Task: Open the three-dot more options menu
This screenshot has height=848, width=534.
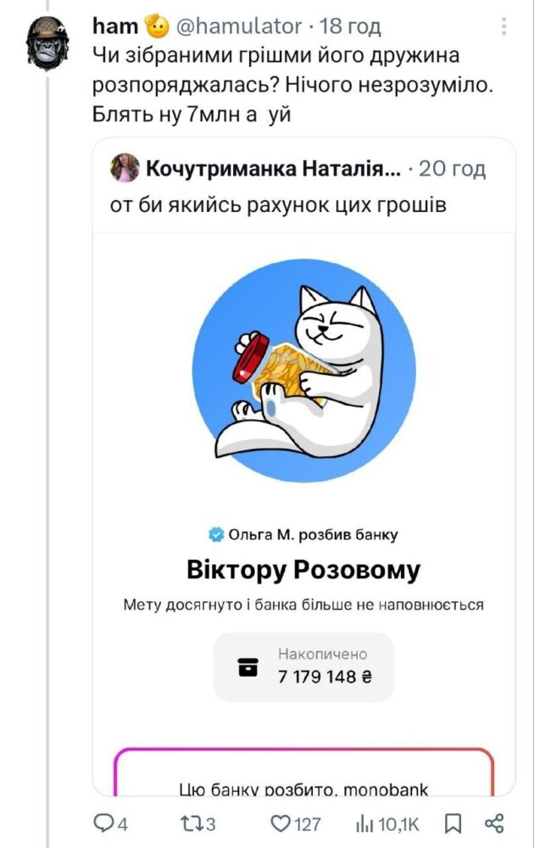Action: coord(503,26)
